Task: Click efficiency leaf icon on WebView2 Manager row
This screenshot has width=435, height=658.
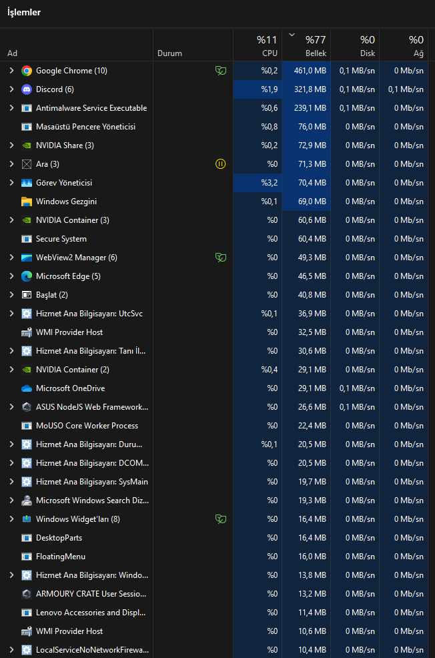Action: (x=221, y=258)
